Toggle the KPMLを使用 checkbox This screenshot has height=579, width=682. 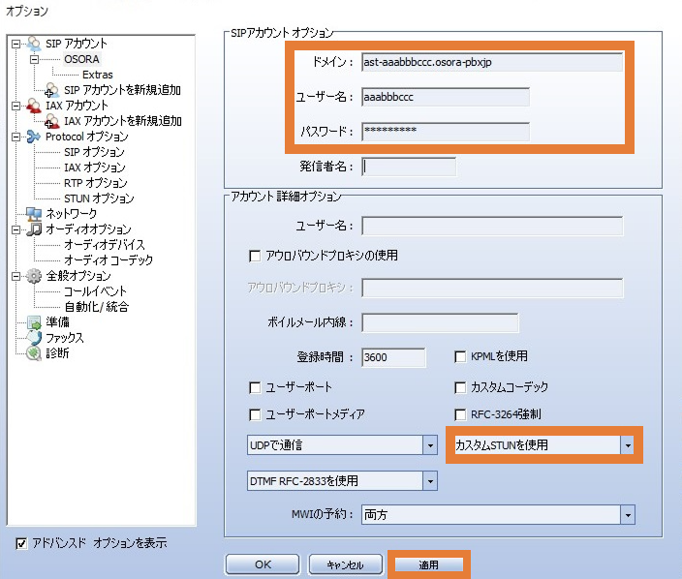tap(461, 356)
